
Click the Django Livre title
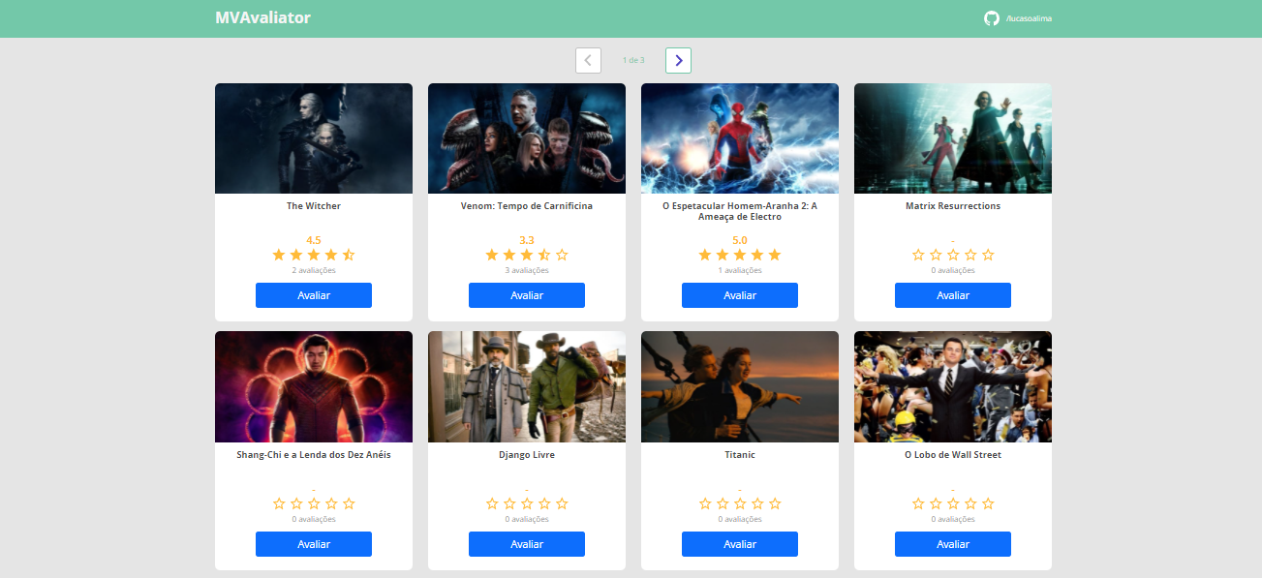pyautogui.click(x=527, y=455)
